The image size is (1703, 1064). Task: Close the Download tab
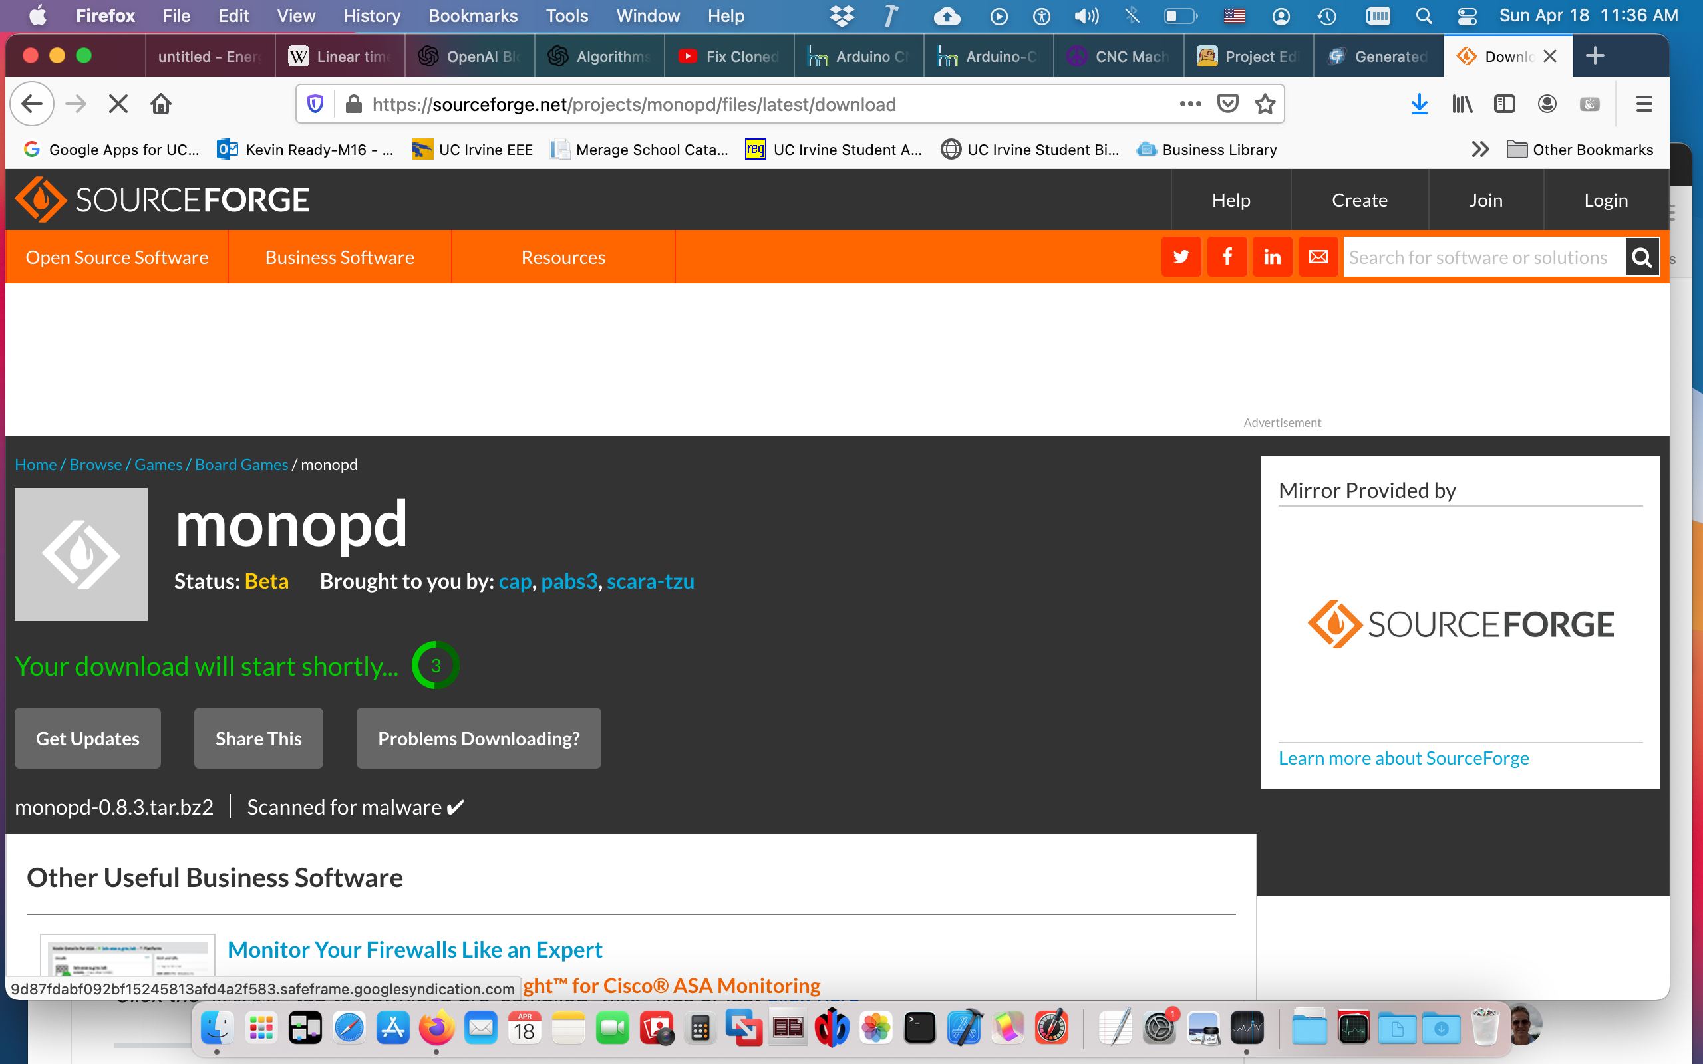[x=1549, y=57]
